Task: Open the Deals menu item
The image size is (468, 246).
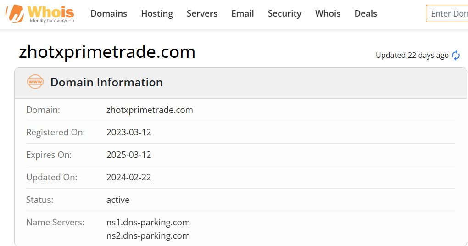Action: [366, 13]
